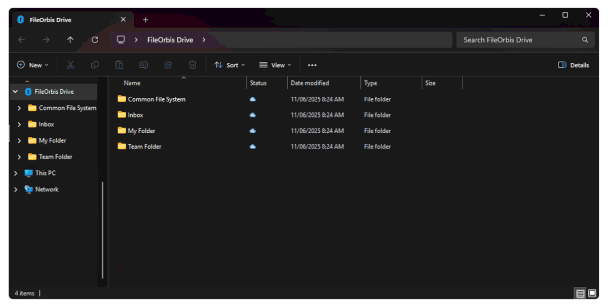Click the search magnifier icon
Image resolution: width=608 pixels, height=307 pixels.
click(585, 40)
